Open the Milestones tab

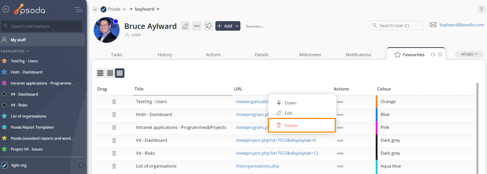pos(310,55)
